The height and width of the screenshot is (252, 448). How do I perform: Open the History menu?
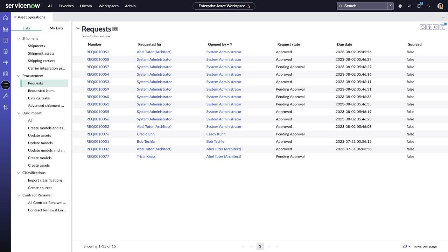pyautogui.click(x=86, y=6)
